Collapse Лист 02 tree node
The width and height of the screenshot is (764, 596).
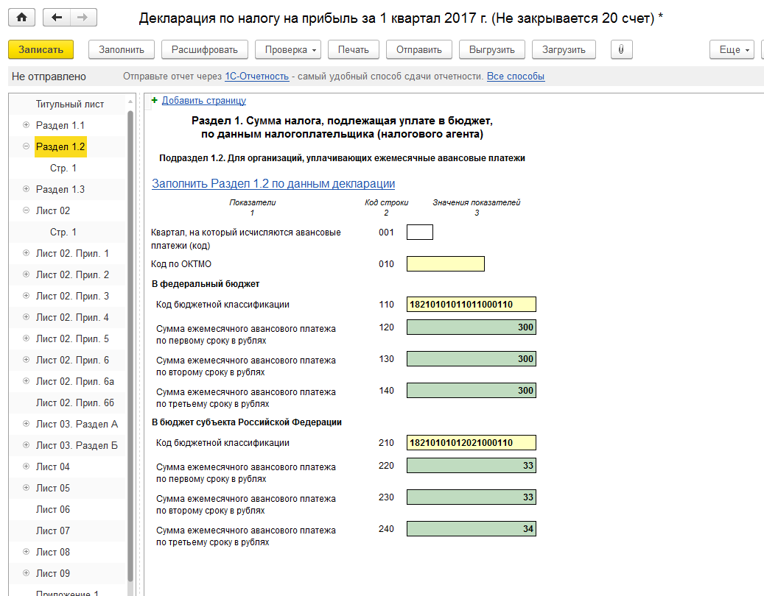(x=27, y=211)
